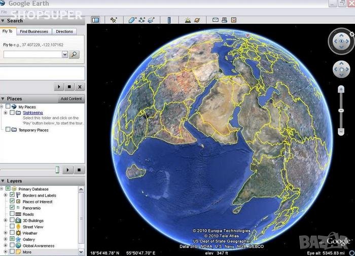The width and height of the screenshot is (355, 256).
Task: Click the Add Placemark pushpin icon
Action: (114, 20)
